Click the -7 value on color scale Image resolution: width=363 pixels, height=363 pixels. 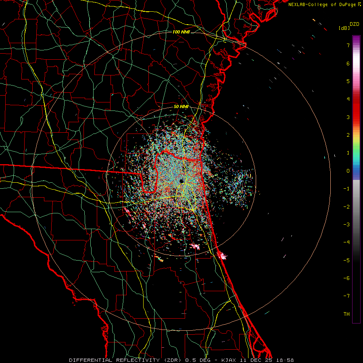click(346, 296)
